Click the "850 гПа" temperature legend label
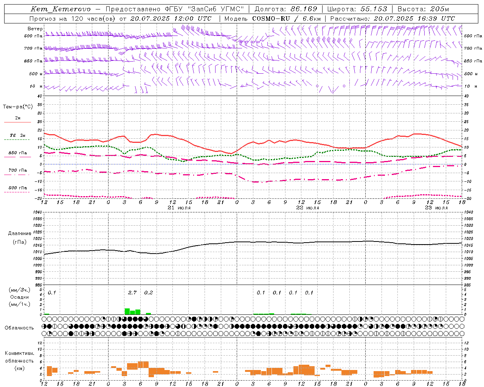The image size is (484, 387). tap(18, 153)
